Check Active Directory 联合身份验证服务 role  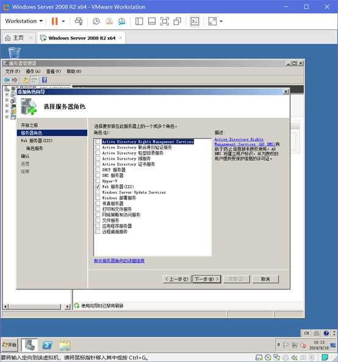[x=98, y=147]
